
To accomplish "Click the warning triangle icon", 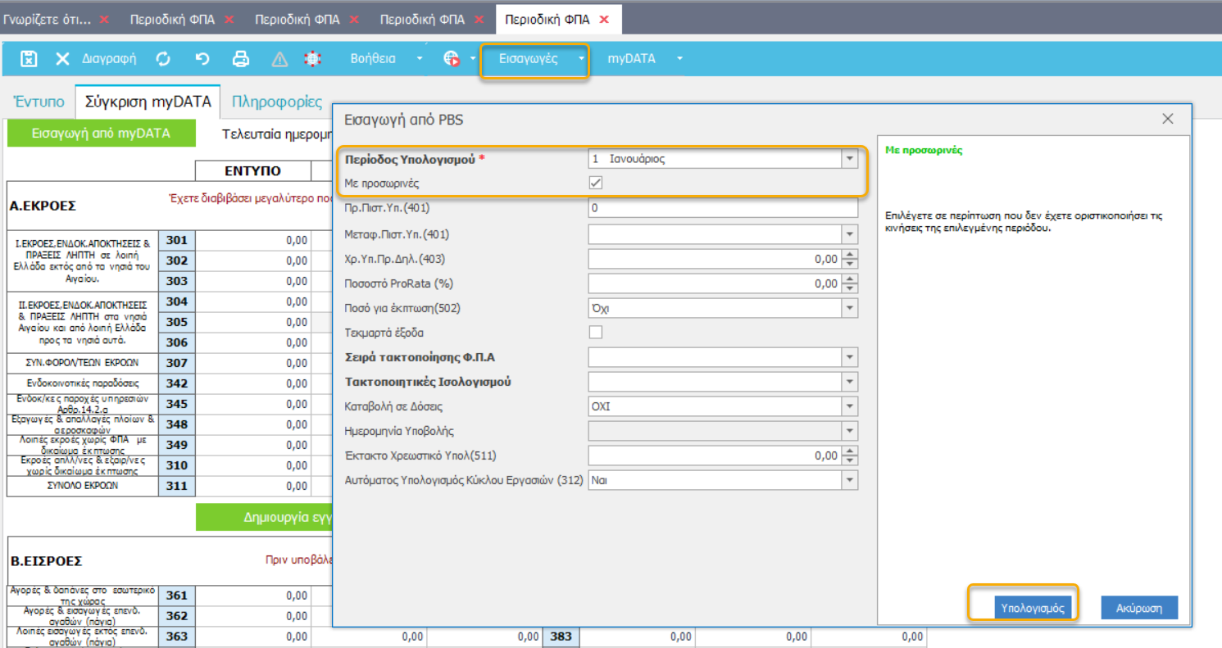I will (x=279, y=59).
